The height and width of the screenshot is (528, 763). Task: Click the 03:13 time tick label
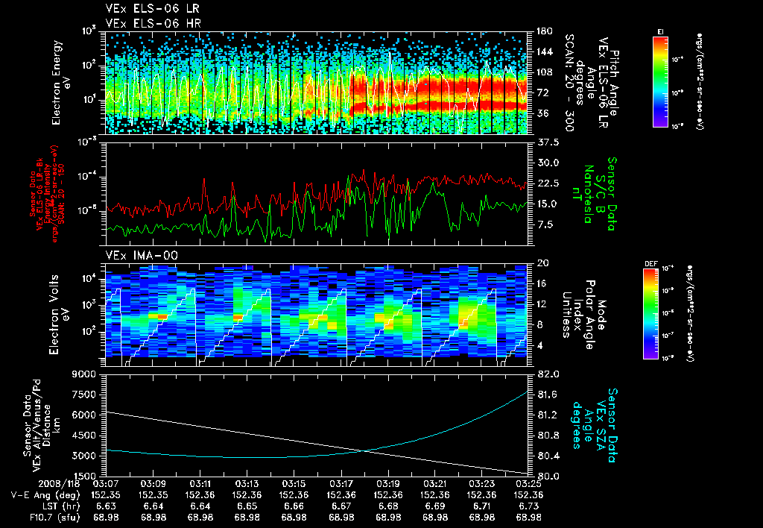[x=247, y=484]
